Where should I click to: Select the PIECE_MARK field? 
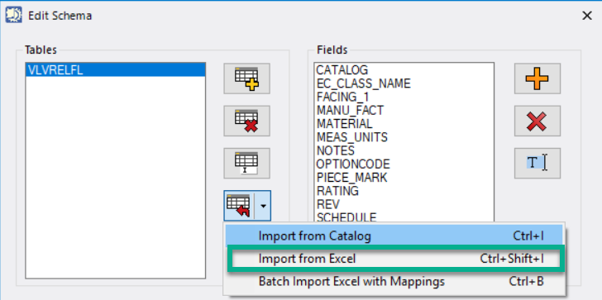click(351, 178)
